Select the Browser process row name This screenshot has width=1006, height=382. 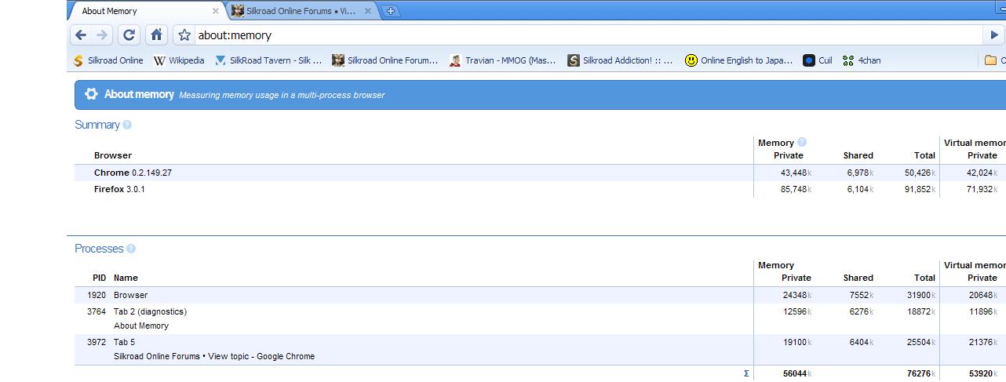tap(130, 295)
